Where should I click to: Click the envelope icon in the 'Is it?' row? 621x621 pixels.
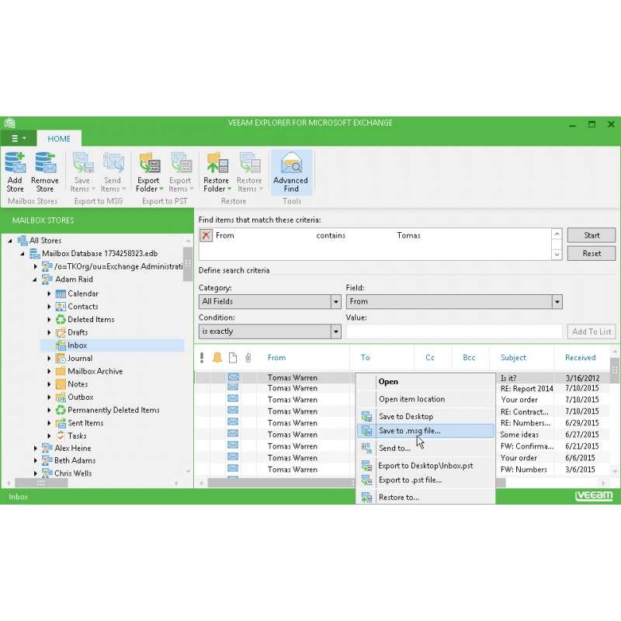point(234,376)
